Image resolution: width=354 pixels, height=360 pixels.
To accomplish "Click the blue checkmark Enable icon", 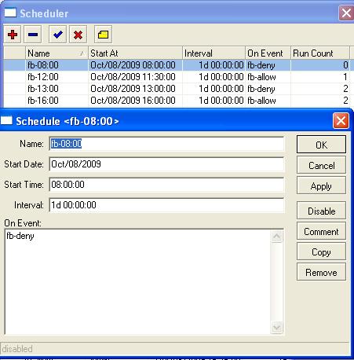I will pyautogui.click(x=57, y=35).
